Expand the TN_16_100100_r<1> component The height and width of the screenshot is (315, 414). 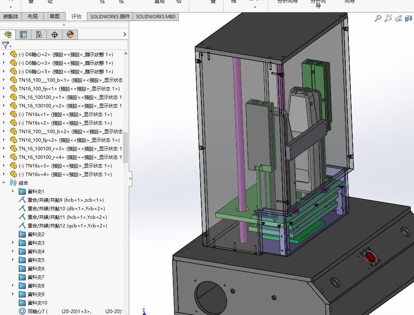click(x=4, y=97)
